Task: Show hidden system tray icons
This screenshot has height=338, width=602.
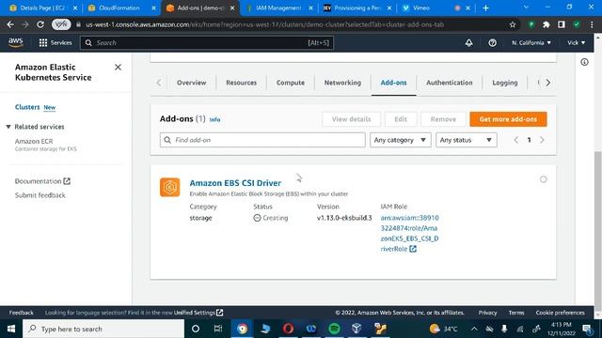Action: (x=474, y=329)
